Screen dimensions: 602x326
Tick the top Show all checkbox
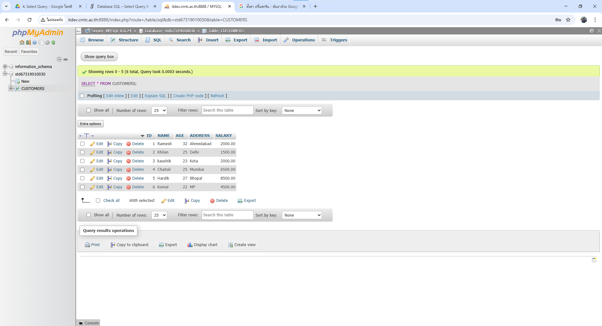point(88,110)
